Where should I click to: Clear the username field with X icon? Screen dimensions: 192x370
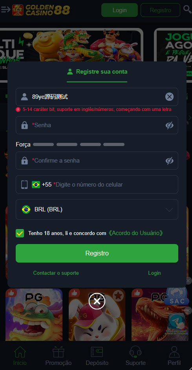coord(169,97)
